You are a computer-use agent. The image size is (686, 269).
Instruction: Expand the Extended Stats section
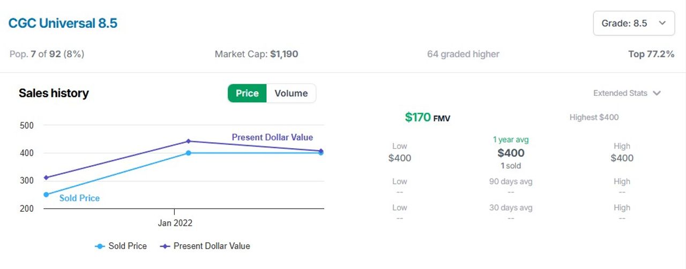627,93
